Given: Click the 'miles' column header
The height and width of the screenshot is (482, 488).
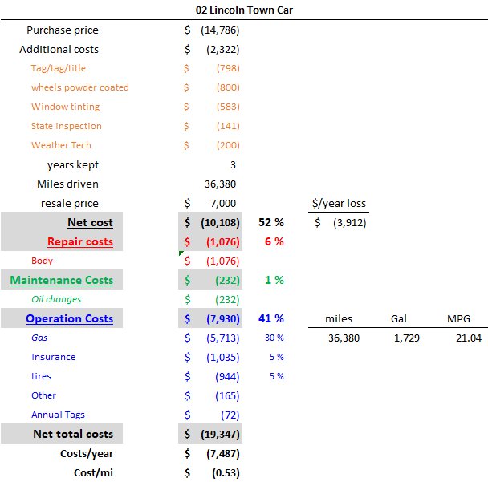Looking at the screenshot, I should pyautogui.click(x=339, y=318).
